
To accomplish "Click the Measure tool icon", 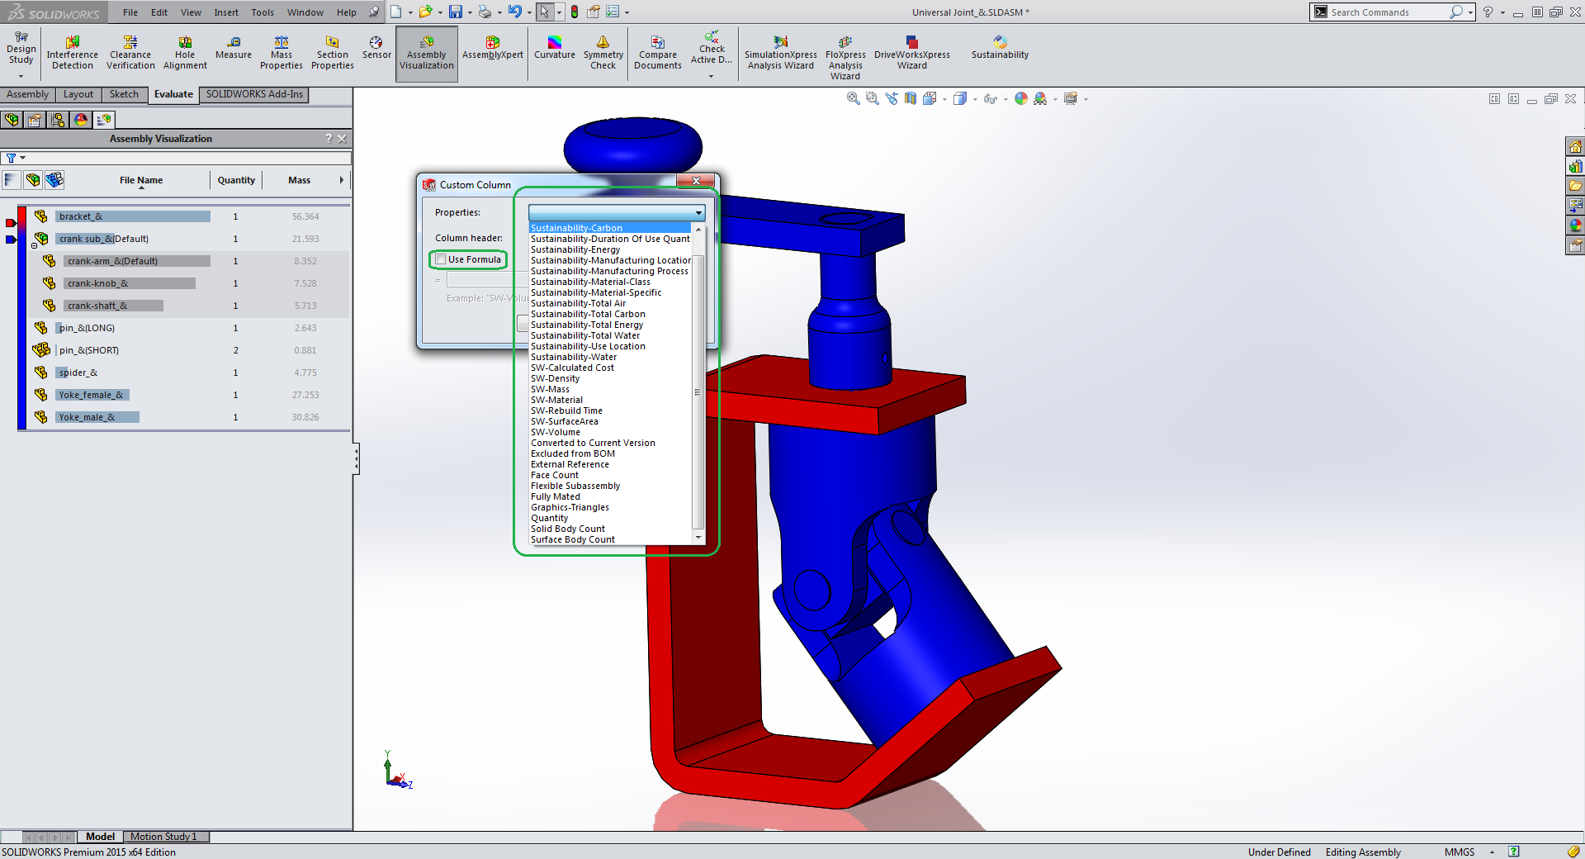I will [234, 43].
